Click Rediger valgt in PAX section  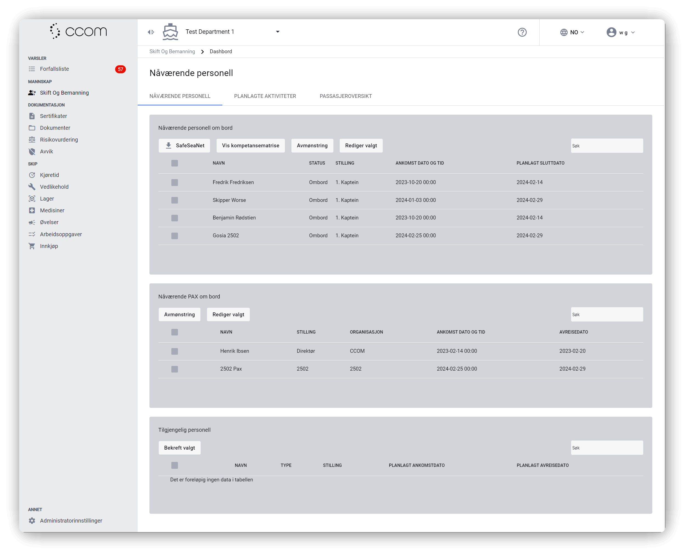228,314
